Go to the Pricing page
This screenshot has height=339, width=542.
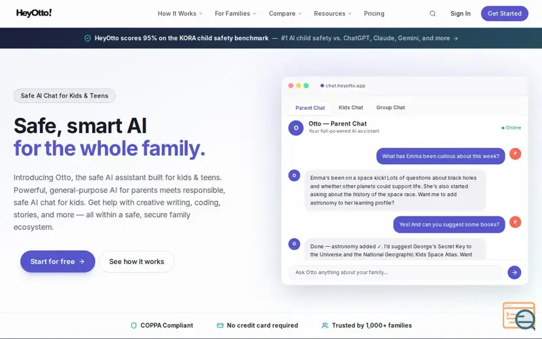point(374,14)
